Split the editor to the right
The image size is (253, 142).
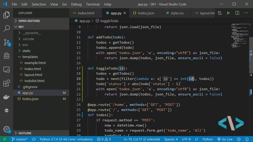[237, 13]
